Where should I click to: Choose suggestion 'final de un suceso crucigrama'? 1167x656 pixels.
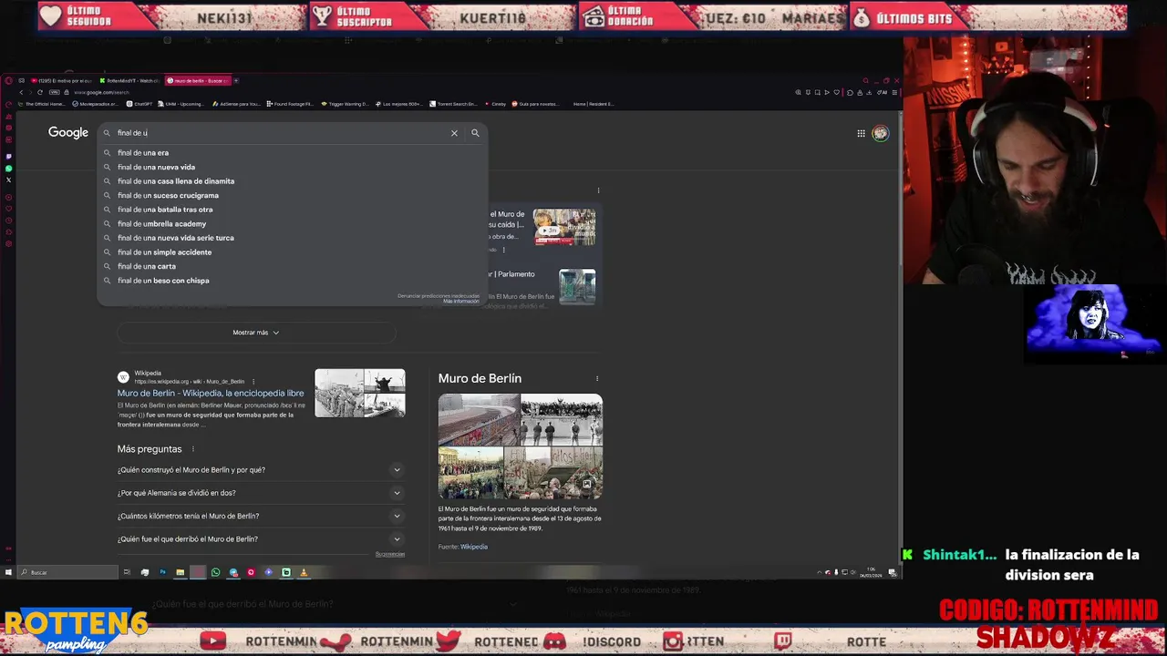click(292, 195)
